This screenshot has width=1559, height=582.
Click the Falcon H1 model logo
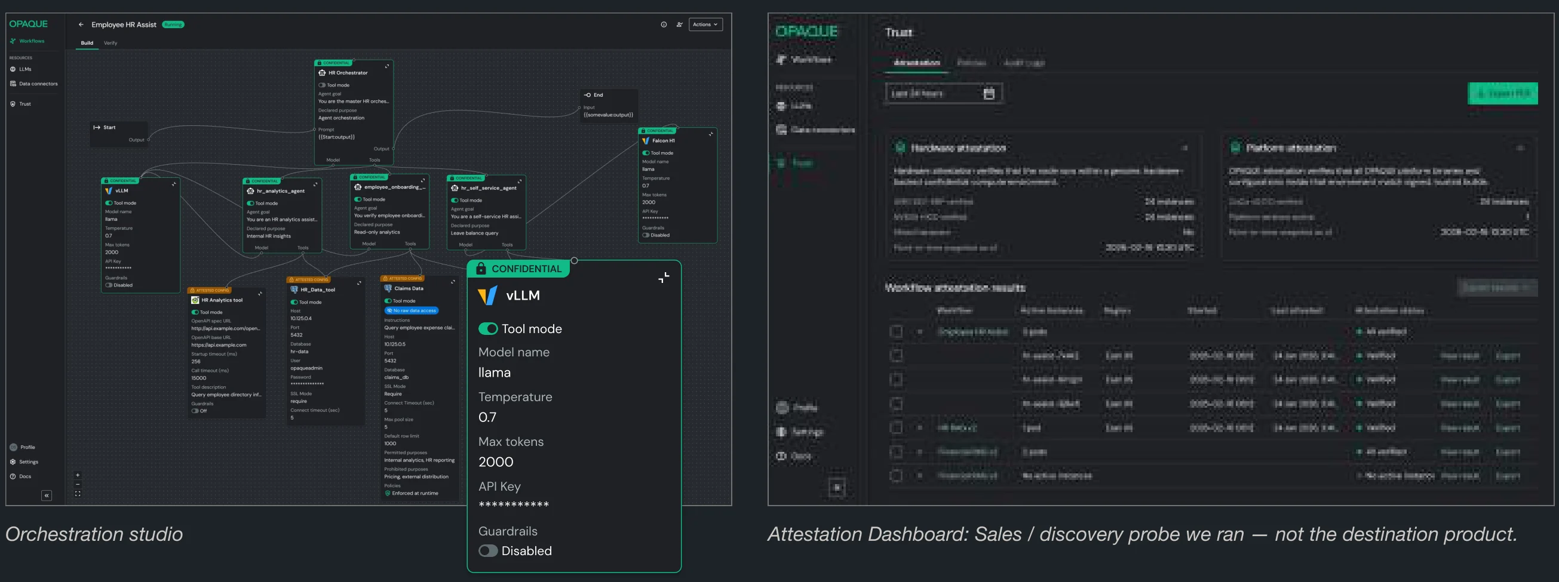pos(646,140)
